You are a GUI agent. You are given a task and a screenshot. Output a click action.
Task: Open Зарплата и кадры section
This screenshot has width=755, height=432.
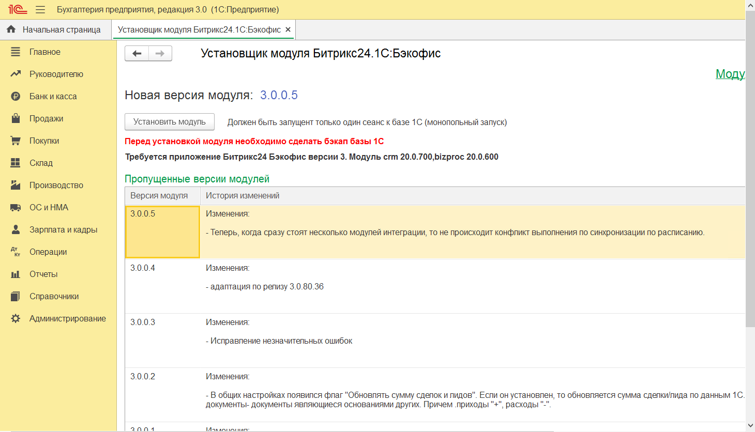(64, 229)
